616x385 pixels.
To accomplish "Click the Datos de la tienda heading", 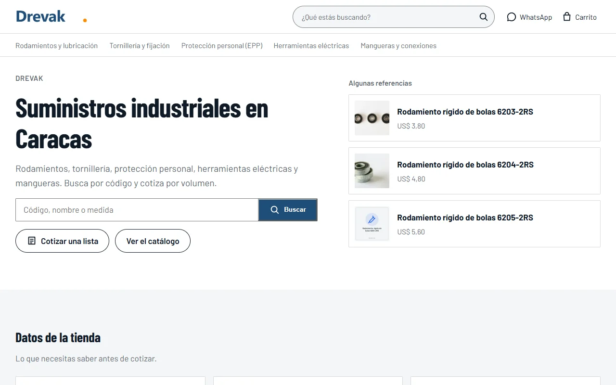I will 58,337.
